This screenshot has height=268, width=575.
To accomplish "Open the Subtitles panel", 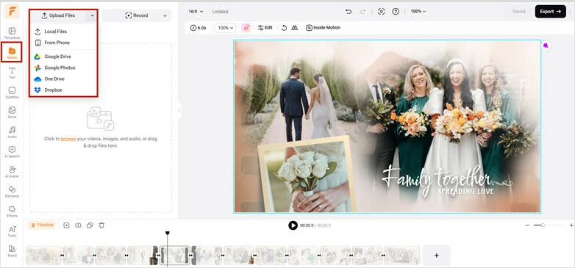I will coord(12,93).
